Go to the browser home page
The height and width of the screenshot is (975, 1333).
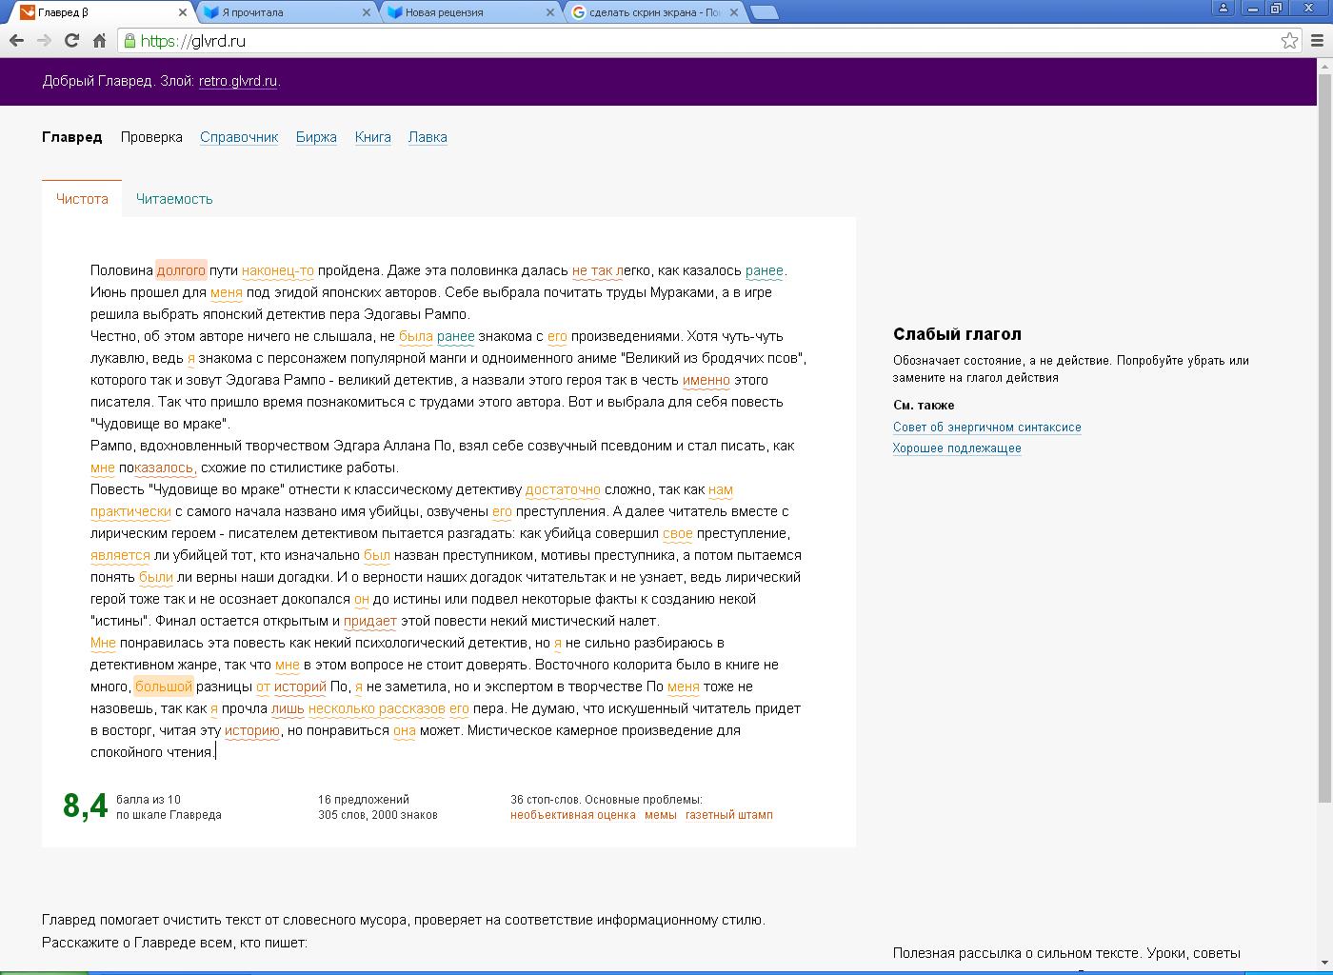click(99, 41)
